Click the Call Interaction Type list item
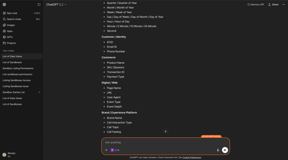 coord(119,122)
